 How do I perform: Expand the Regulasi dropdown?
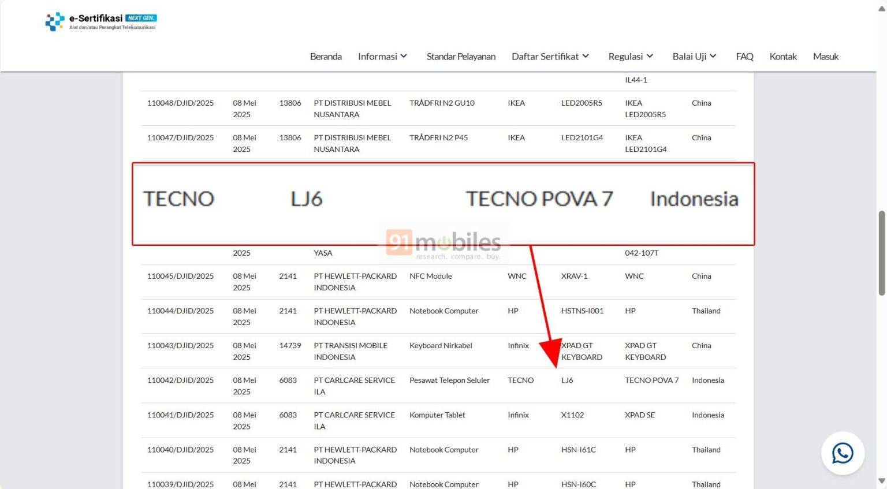631,56
